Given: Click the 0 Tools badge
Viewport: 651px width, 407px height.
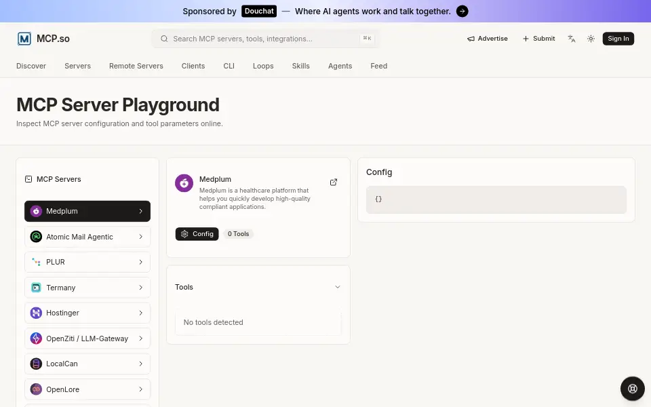Looking at the screenshot, I should coord(238,234).
